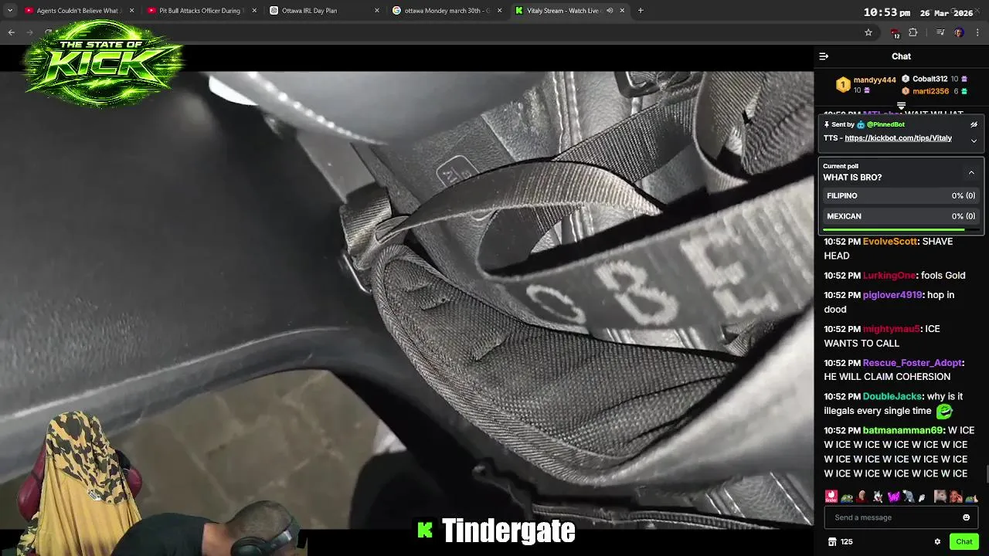Expand the pinned TTS message chevron
The image size is (989, 556).
point(974,141)
